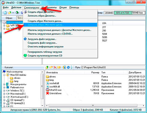Choose Записать образ Дискеты
The height and width of the screenshot is (113, 147).
[60, 16]
